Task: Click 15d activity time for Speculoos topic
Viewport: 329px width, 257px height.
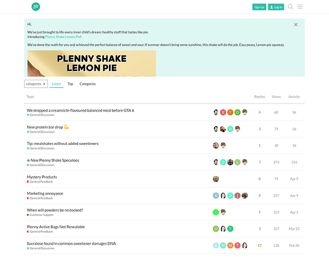Action: click(294, 162)
